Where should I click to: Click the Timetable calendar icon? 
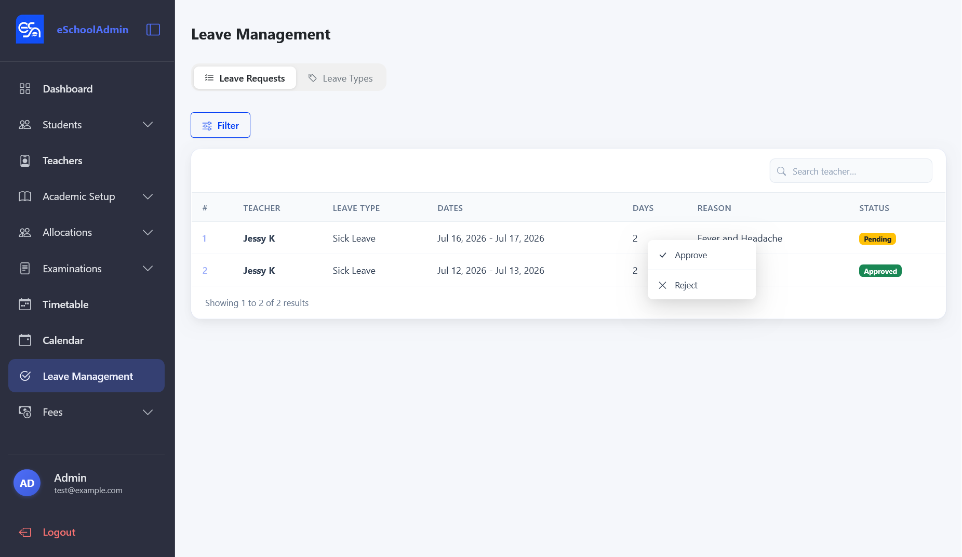click(25, 304)
